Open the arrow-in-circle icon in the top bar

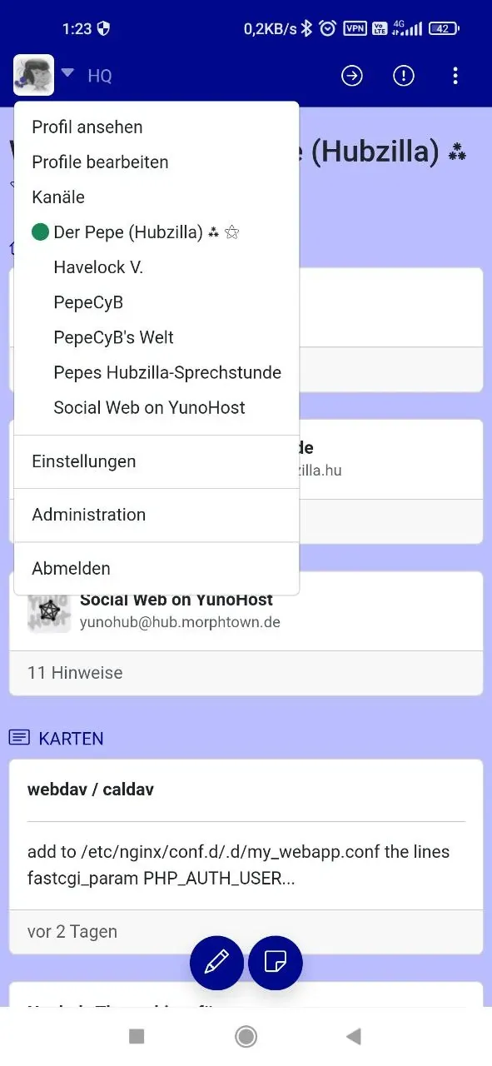click(x=352, y=76)
